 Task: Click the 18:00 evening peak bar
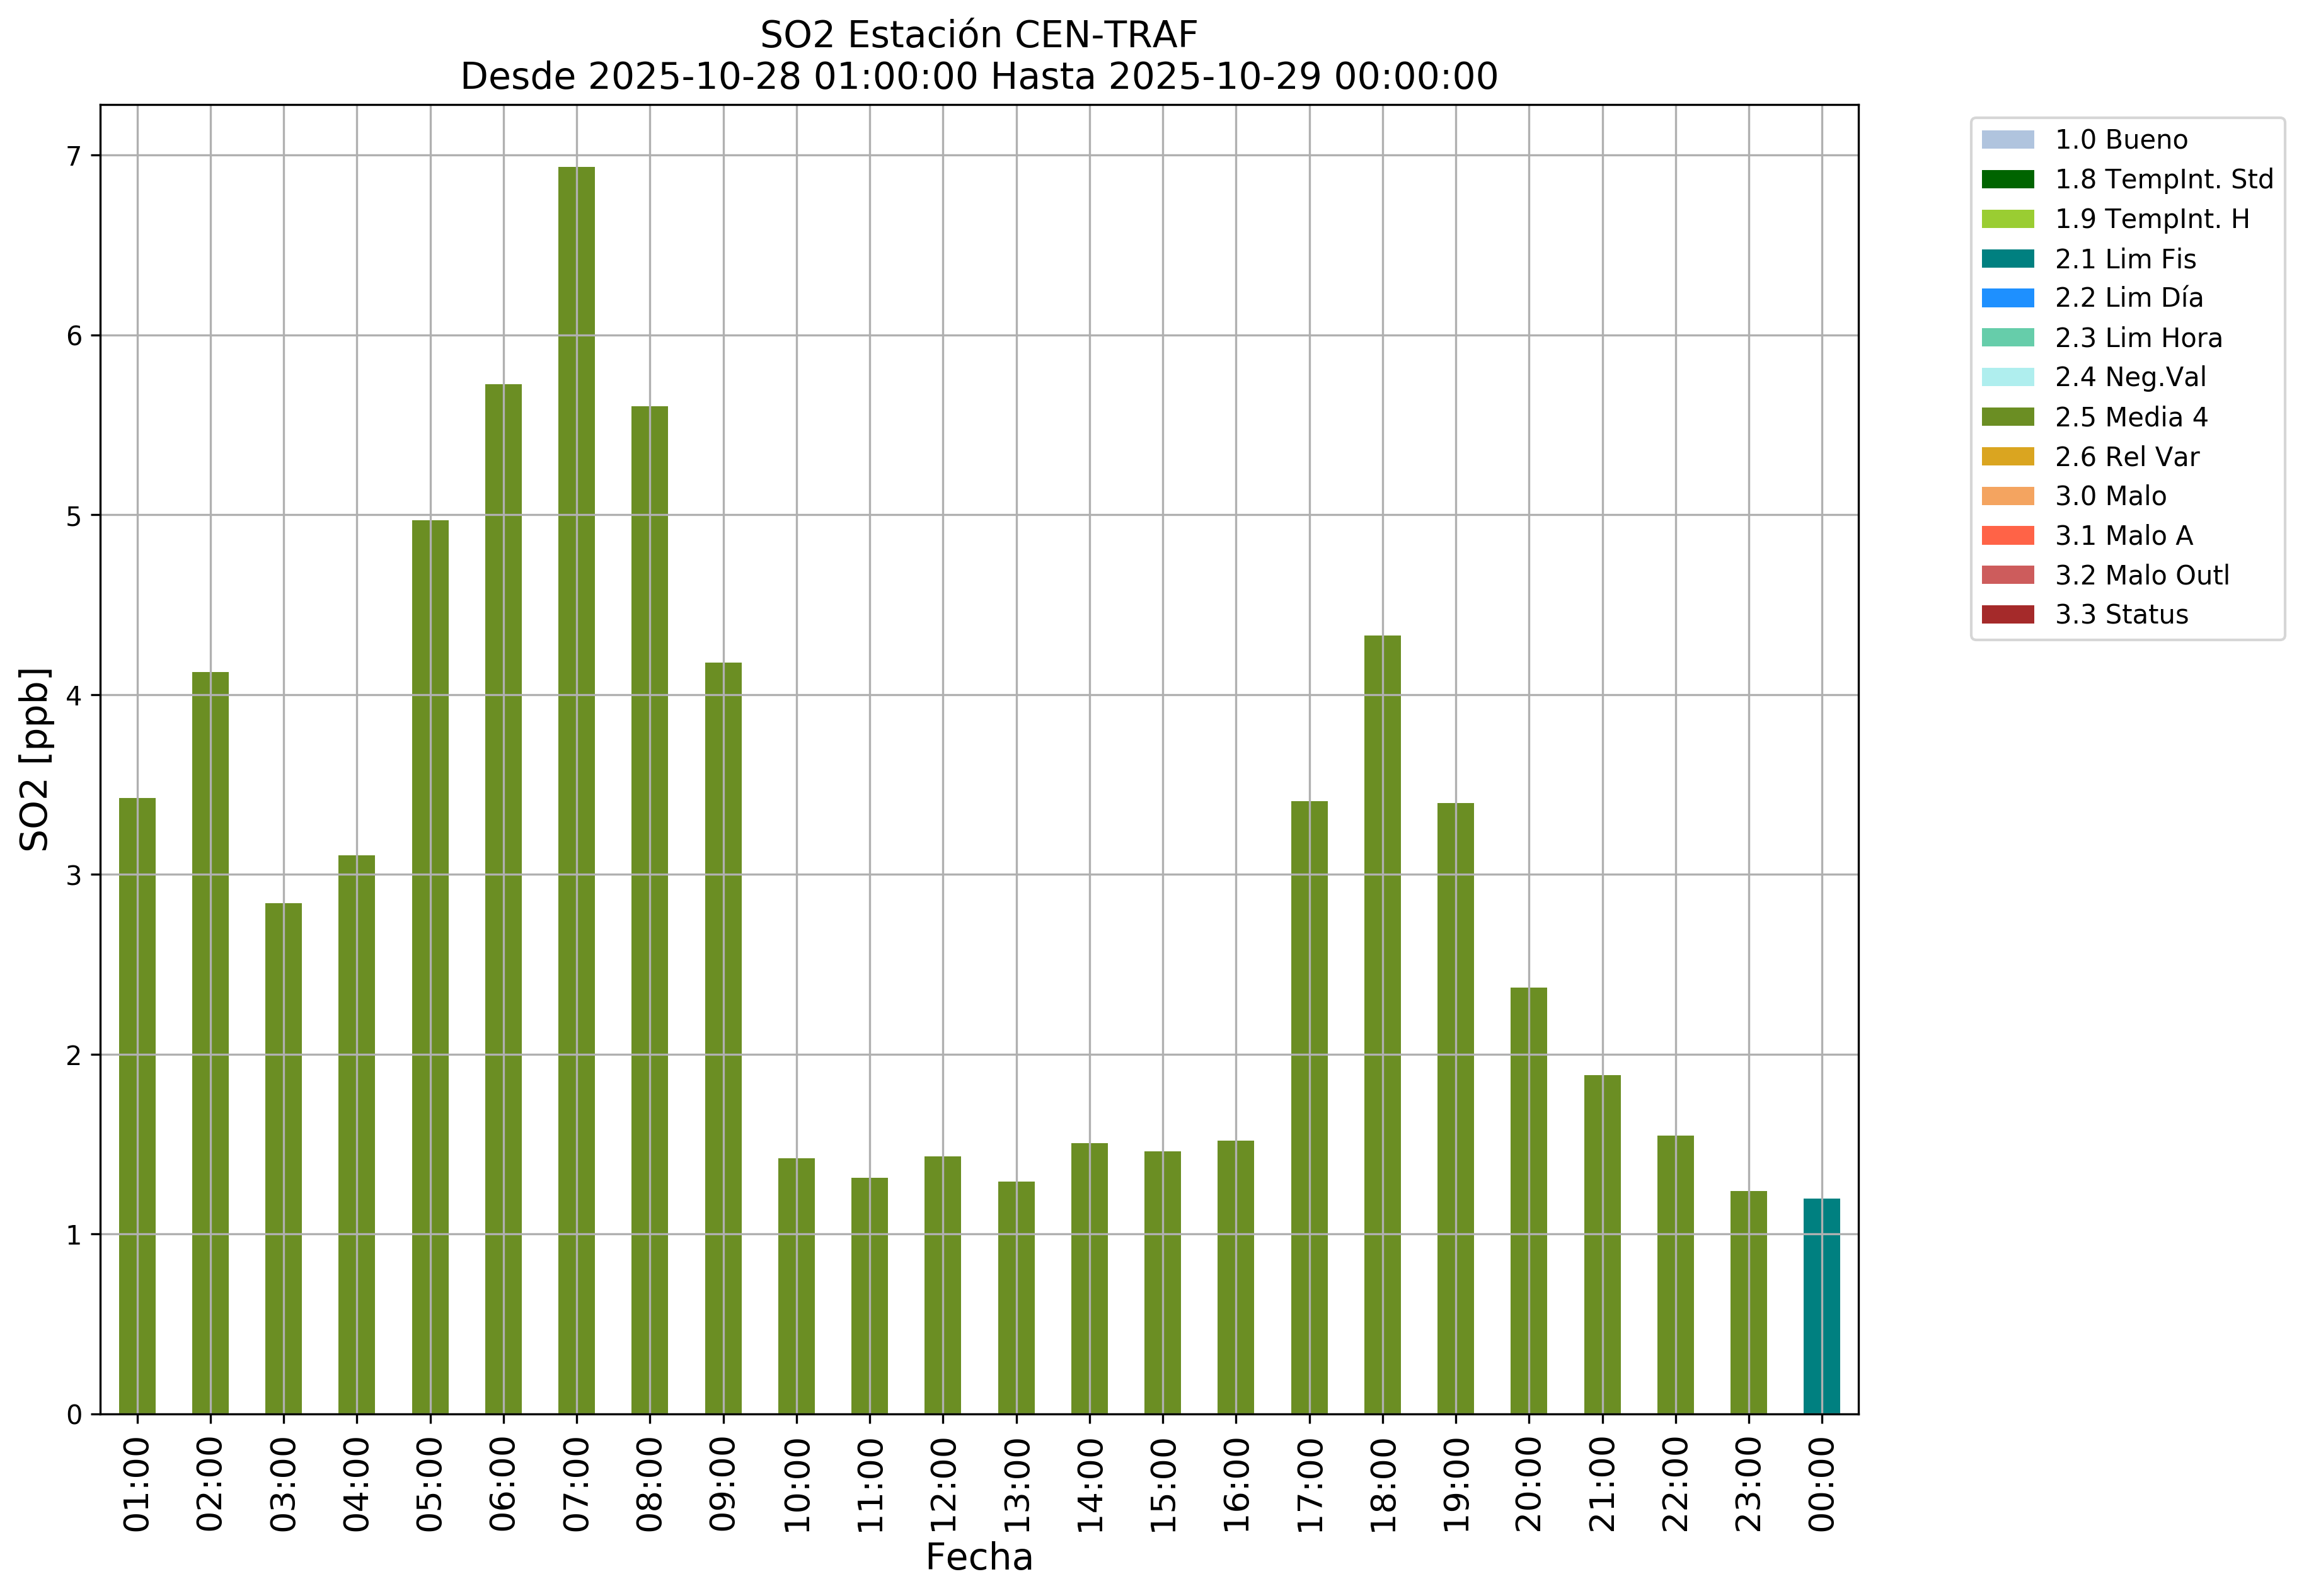(1381, 1024)
